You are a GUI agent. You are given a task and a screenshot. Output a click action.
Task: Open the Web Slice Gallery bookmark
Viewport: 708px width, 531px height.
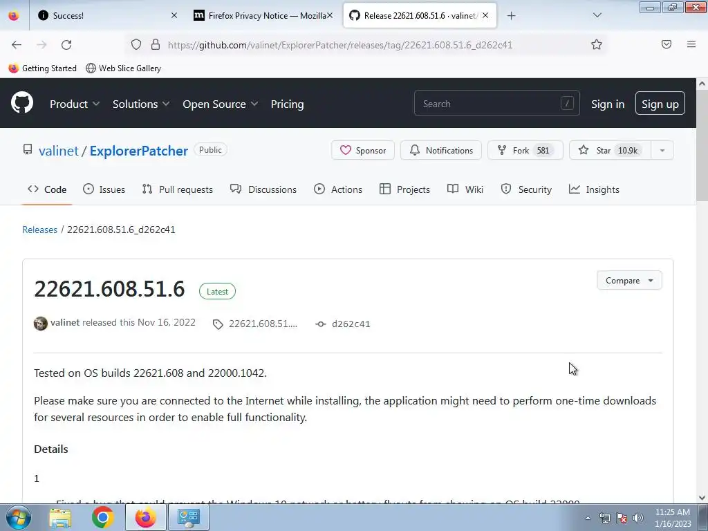pyautogui.click(x=123, y=68)
